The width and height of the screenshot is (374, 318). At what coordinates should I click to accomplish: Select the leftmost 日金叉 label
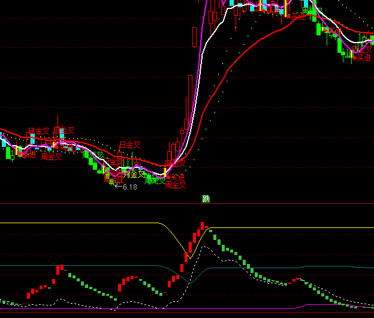[38, 131]
